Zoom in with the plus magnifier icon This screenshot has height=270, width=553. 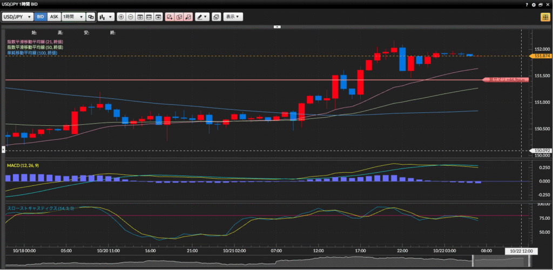[121, 17]
